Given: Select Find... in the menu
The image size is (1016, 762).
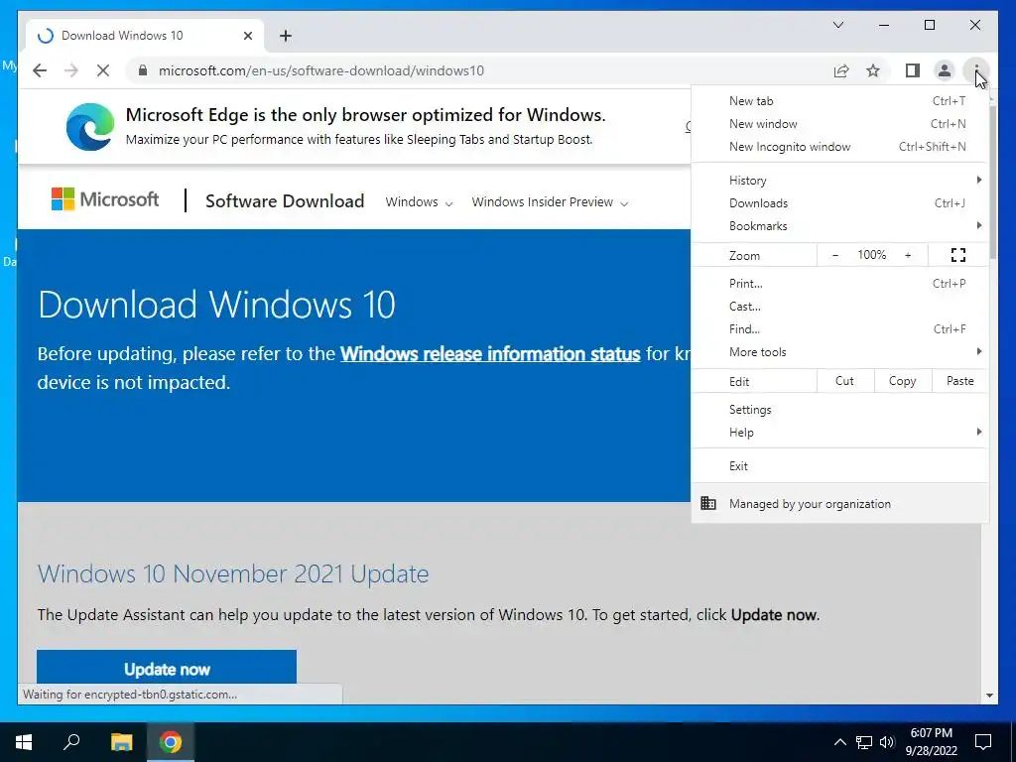Looking at the screenshot, I should click(839, 329).
